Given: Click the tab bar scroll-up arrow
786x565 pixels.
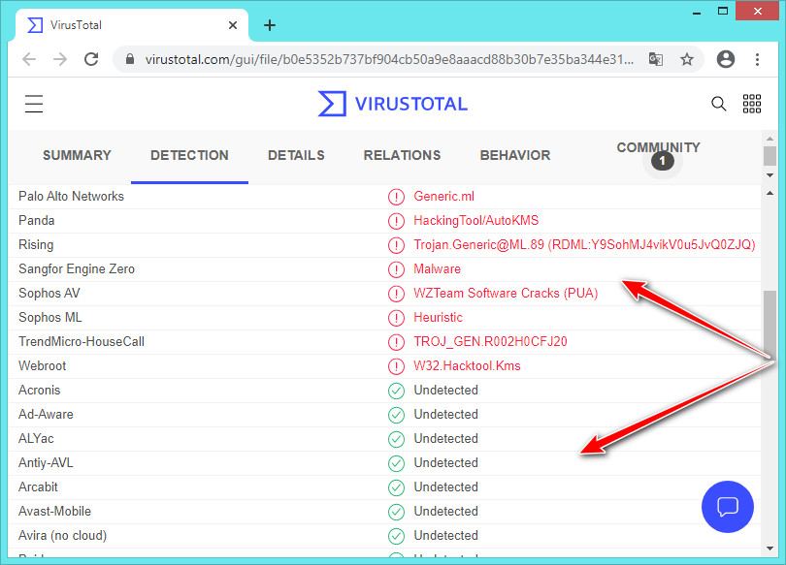Looking at the screenshot, I should coord(770,138).
